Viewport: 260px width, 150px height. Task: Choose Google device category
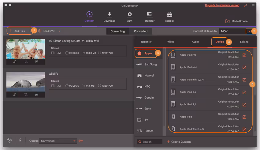pos(148,98)
